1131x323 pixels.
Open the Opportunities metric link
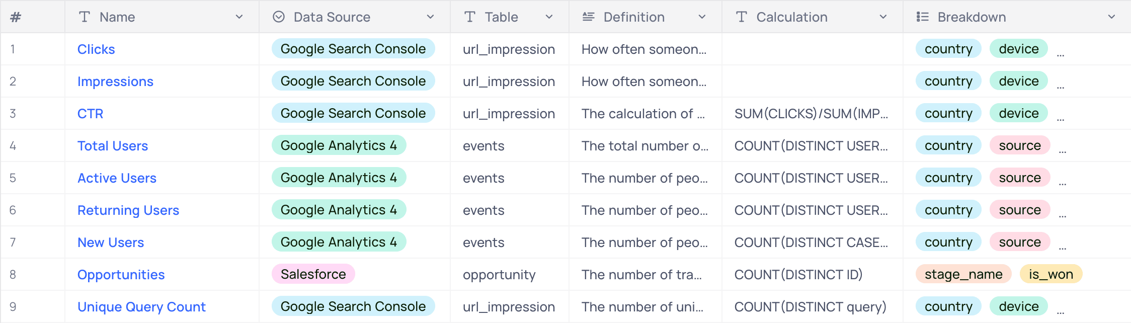[x=121, y=275]
